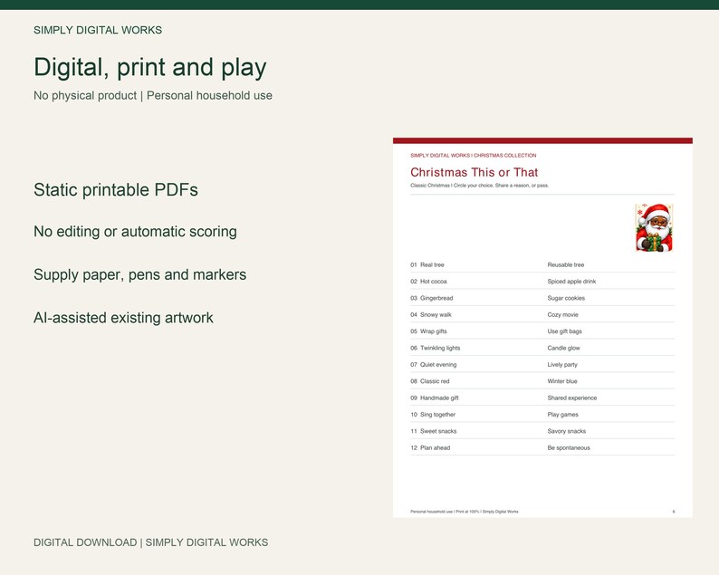Click the Santa Claus illustration

654,228
